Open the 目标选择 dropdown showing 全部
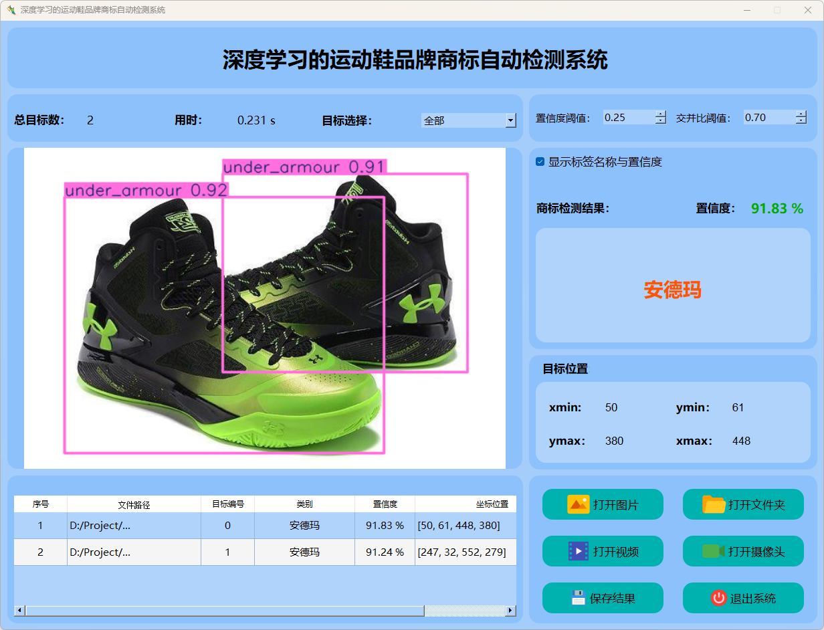The image size is (824, 630). [469, 120]
